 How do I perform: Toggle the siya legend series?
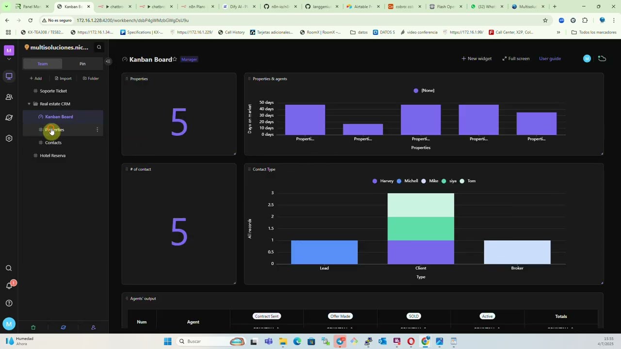coord(449,181)
